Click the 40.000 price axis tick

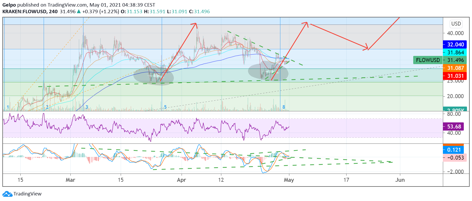[x=455, y=33]
